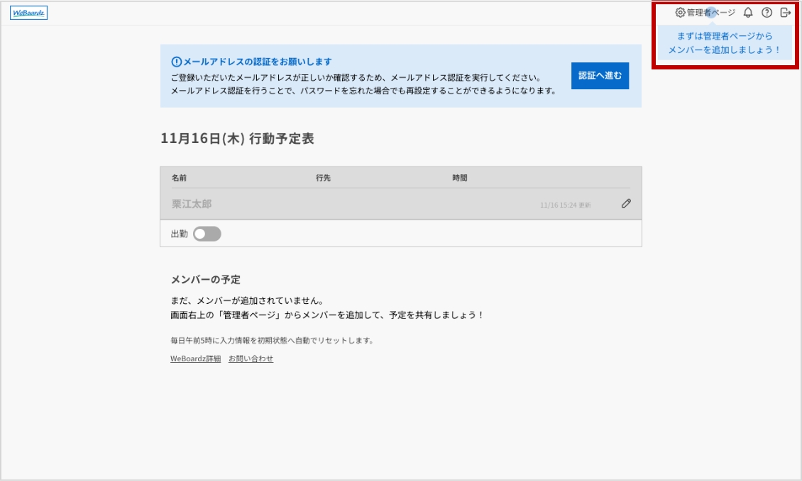The image size is (802, 481).
Task: Click the 11月16日(木) 行動予定表 heading
Action: [x=237, y=138]
